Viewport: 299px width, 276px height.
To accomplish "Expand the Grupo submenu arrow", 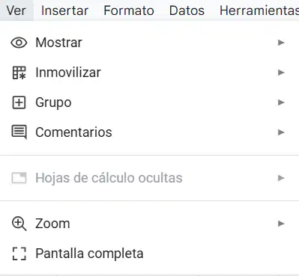I will click(x=281, y=102).
